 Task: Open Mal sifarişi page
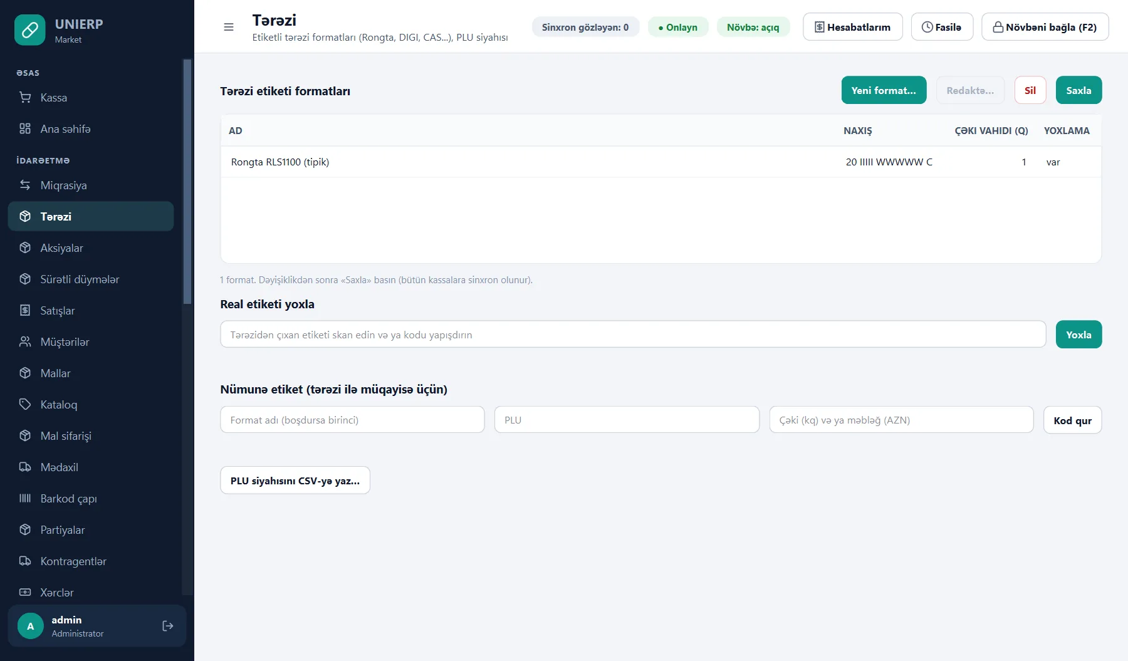[x=91, y=436]
